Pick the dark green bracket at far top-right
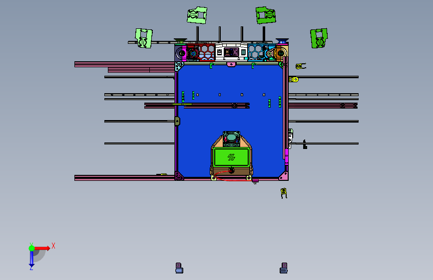 pos(319,38)
